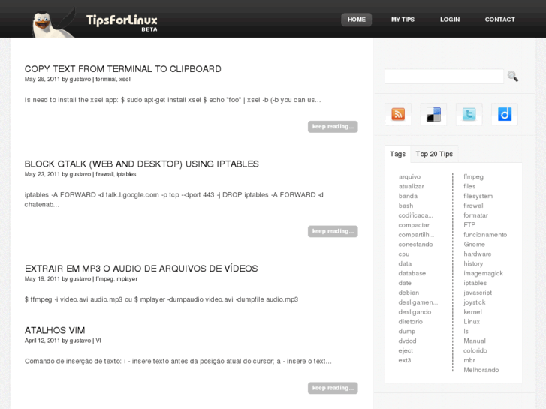
Task: Select the 'conectando' tag
Action: tap(415, 245)
